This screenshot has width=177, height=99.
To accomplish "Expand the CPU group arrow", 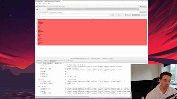I will 37,26.
